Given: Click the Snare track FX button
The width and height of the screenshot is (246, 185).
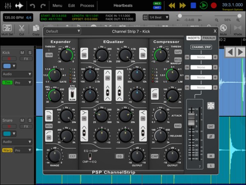Looking at the screenshot, I should click(x=25, y=127).
